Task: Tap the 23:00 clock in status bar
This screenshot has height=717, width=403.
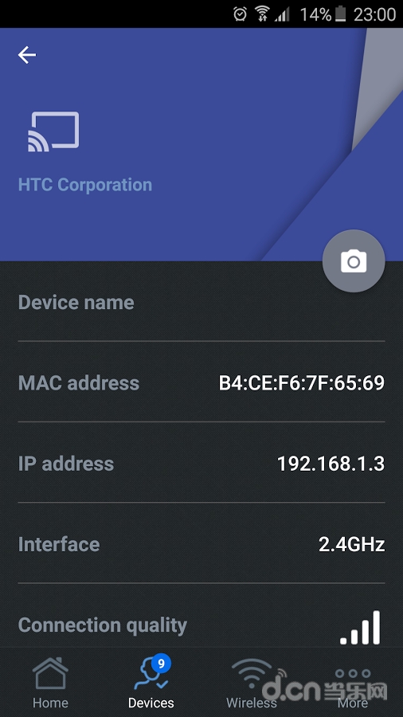Action: (374, 14)
